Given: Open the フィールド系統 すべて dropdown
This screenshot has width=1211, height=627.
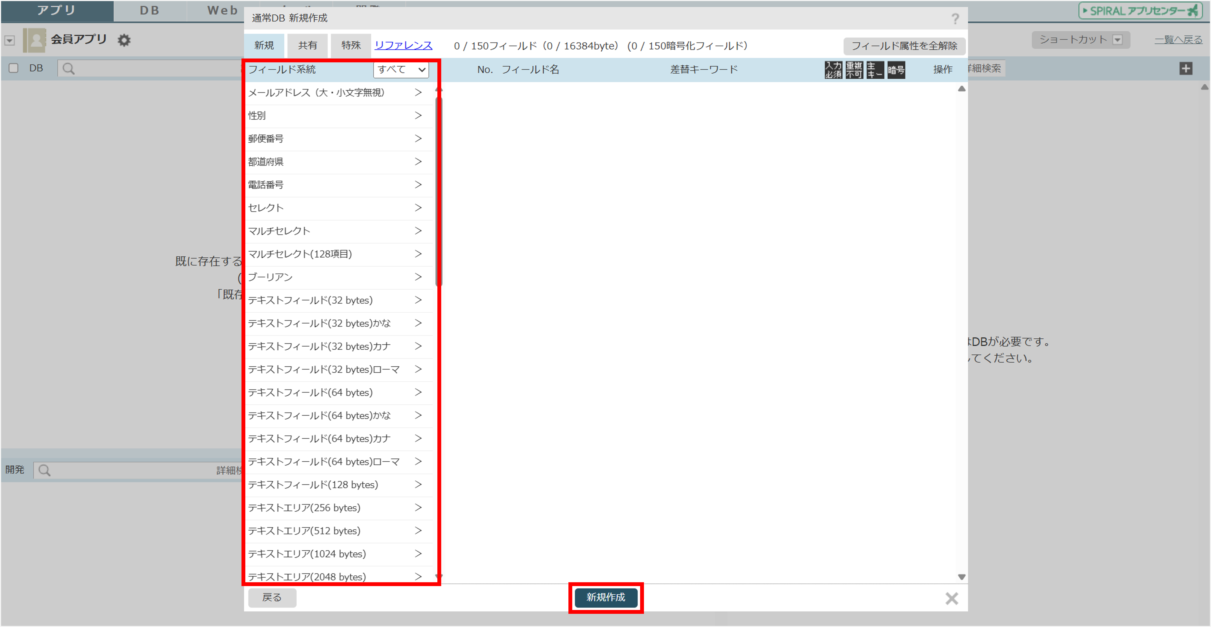Looking at the screenshot, I should [x=401, y=69].
